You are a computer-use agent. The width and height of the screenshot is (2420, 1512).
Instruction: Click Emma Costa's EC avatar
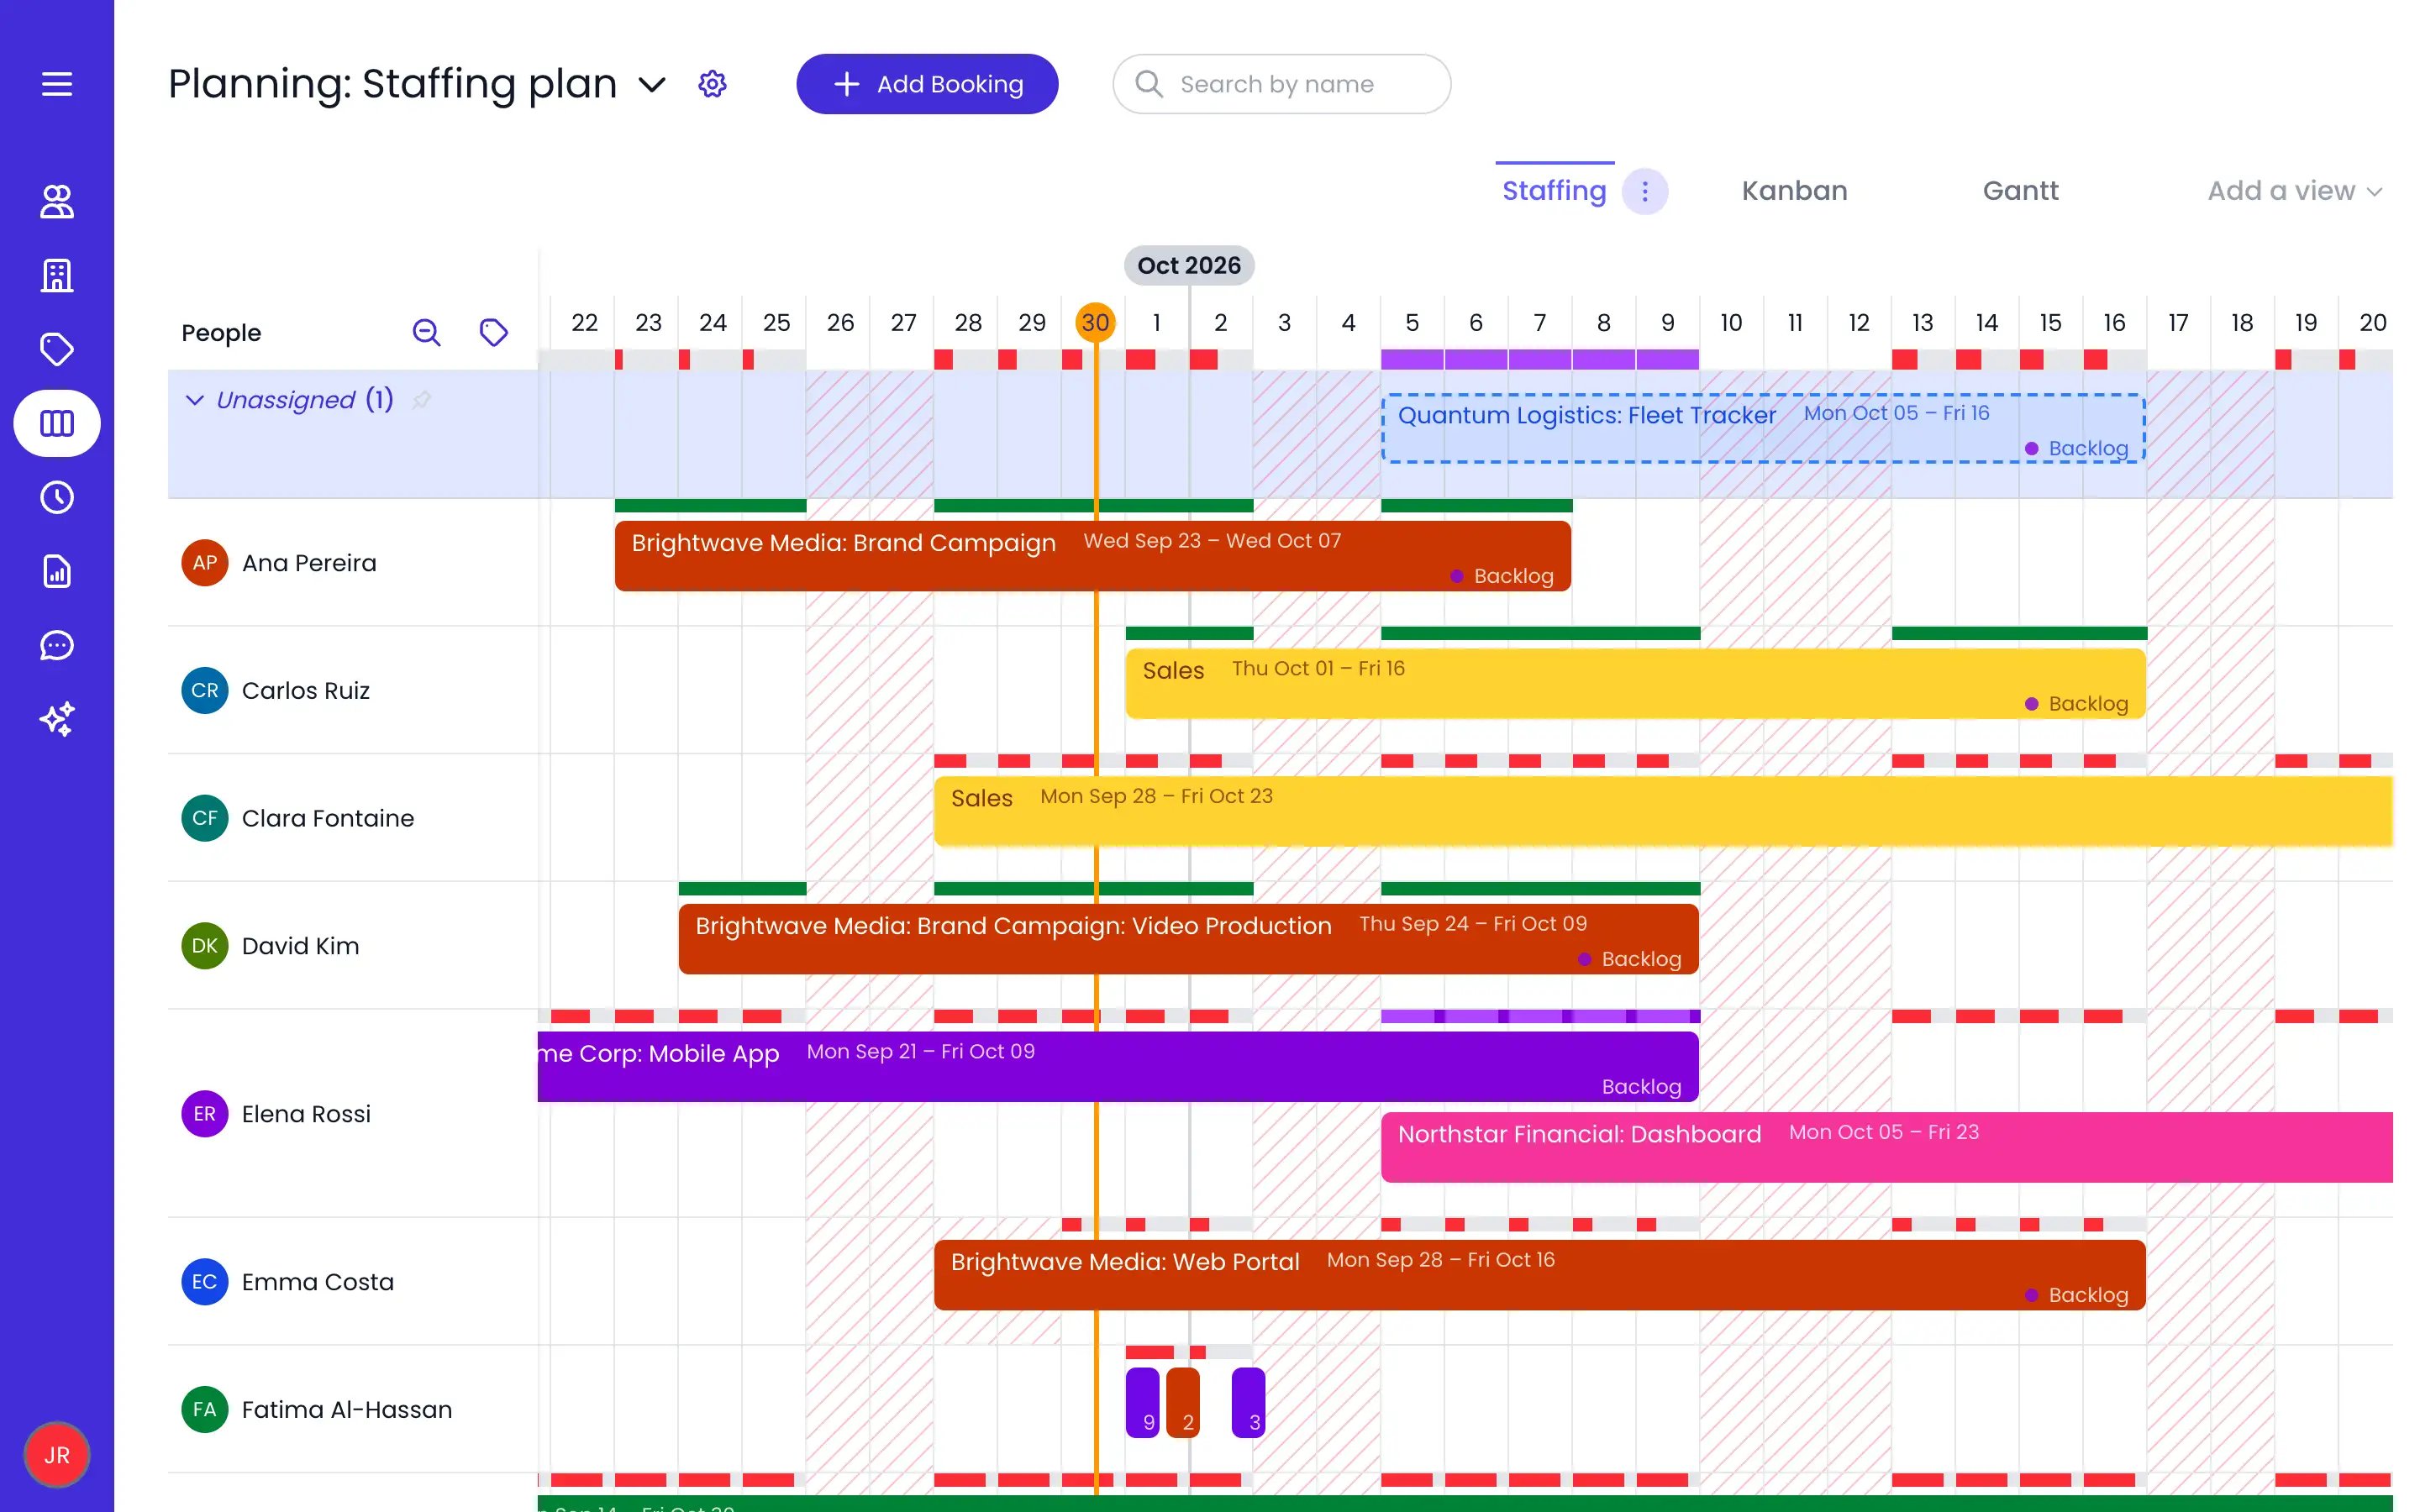click(x=204, y=1282)
